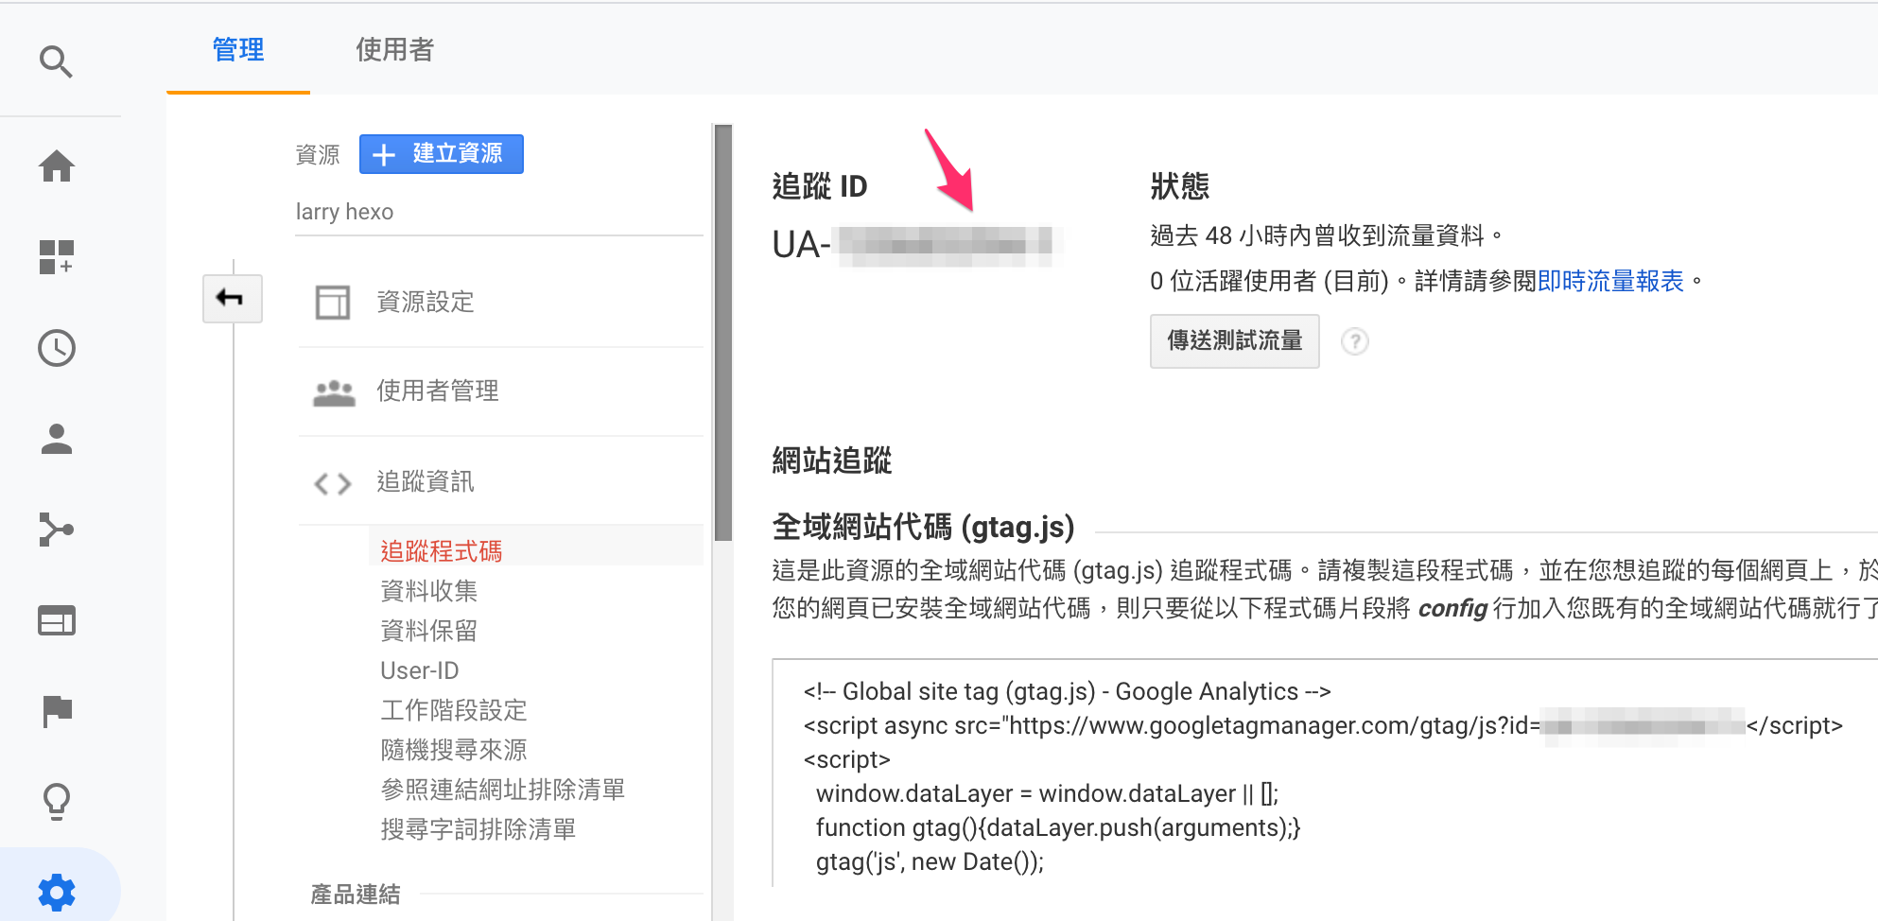Click the 狀態 heading
The image size is (1878, 921).
1179,186
